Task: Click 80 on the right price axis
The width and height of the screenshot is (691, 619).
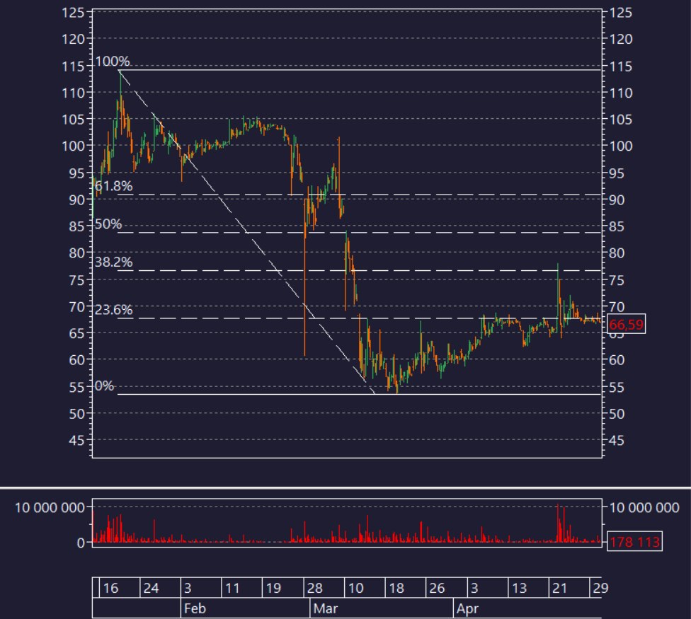Action: tap(617, 253)
